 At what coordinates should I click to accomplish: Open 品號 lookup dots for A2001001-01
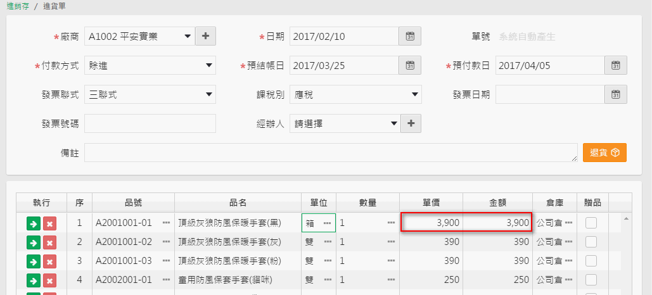coord(166,223)
